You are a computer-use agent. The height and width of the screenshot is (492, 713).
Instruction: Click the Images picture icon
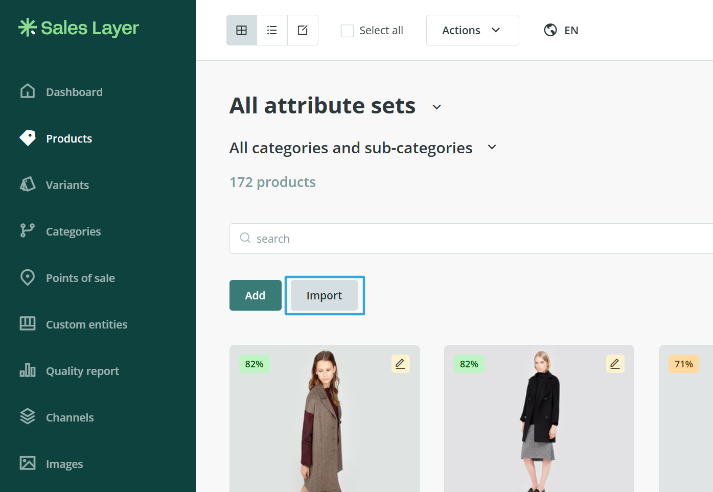(x=28, y=463)
